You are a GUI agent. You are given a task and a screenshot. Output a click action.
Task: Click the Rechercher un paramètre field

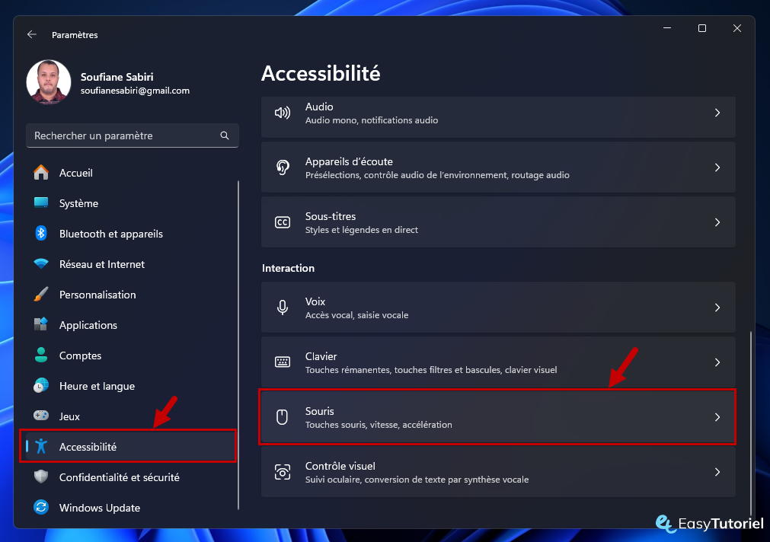pos(132,135)
